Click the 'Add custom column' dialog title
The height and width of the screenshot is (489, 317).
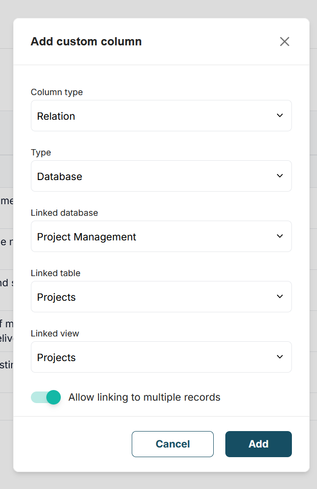click(86, 42)
